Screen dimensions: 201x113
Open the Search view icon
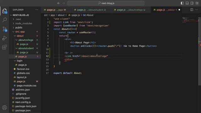5,20
